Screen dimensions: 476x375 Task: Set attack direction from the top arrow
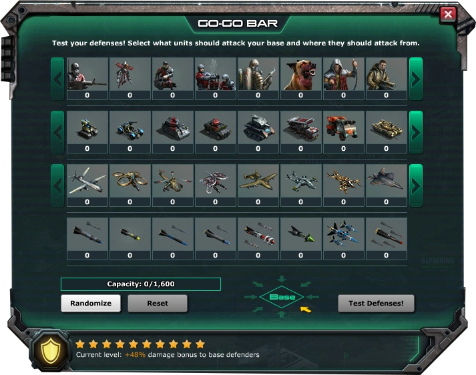282,278
